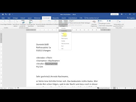
Task: Click the Freigeben share button
Action: point(131,18)
